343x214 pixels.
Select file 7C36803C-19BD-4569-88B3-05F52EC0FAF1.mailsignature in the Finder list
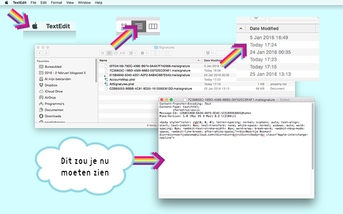150,71
